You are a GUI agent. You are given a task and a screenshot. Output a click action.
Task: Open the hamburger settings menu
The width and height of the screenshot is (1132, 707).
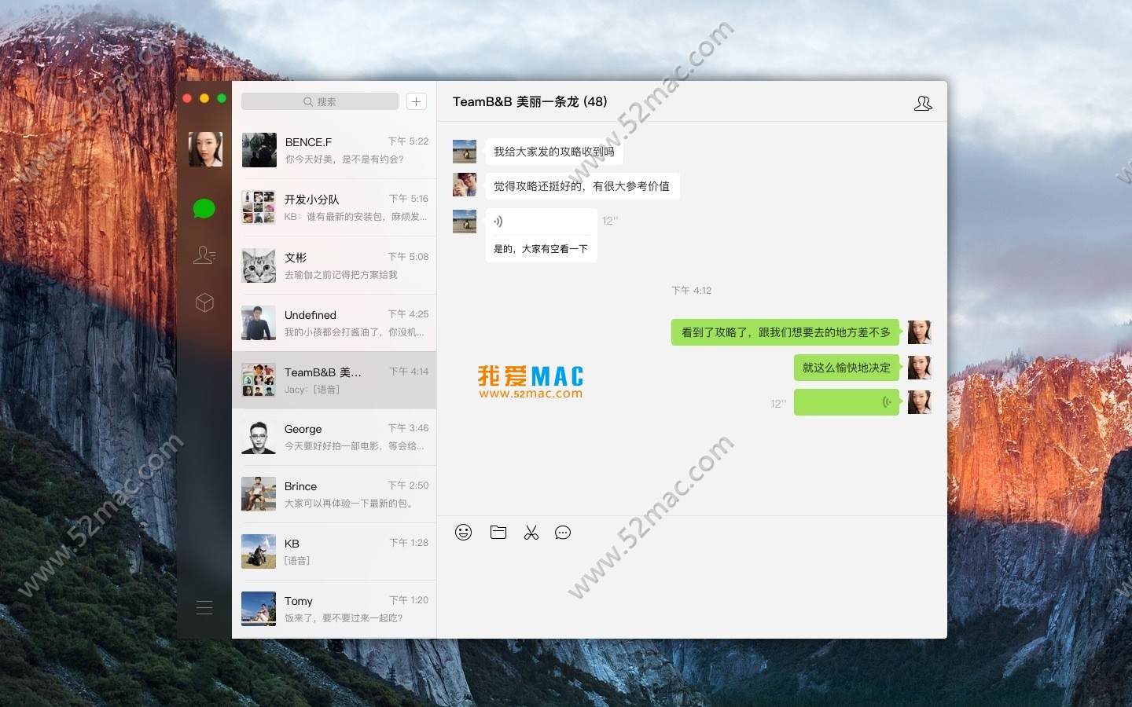pos(204,607)
